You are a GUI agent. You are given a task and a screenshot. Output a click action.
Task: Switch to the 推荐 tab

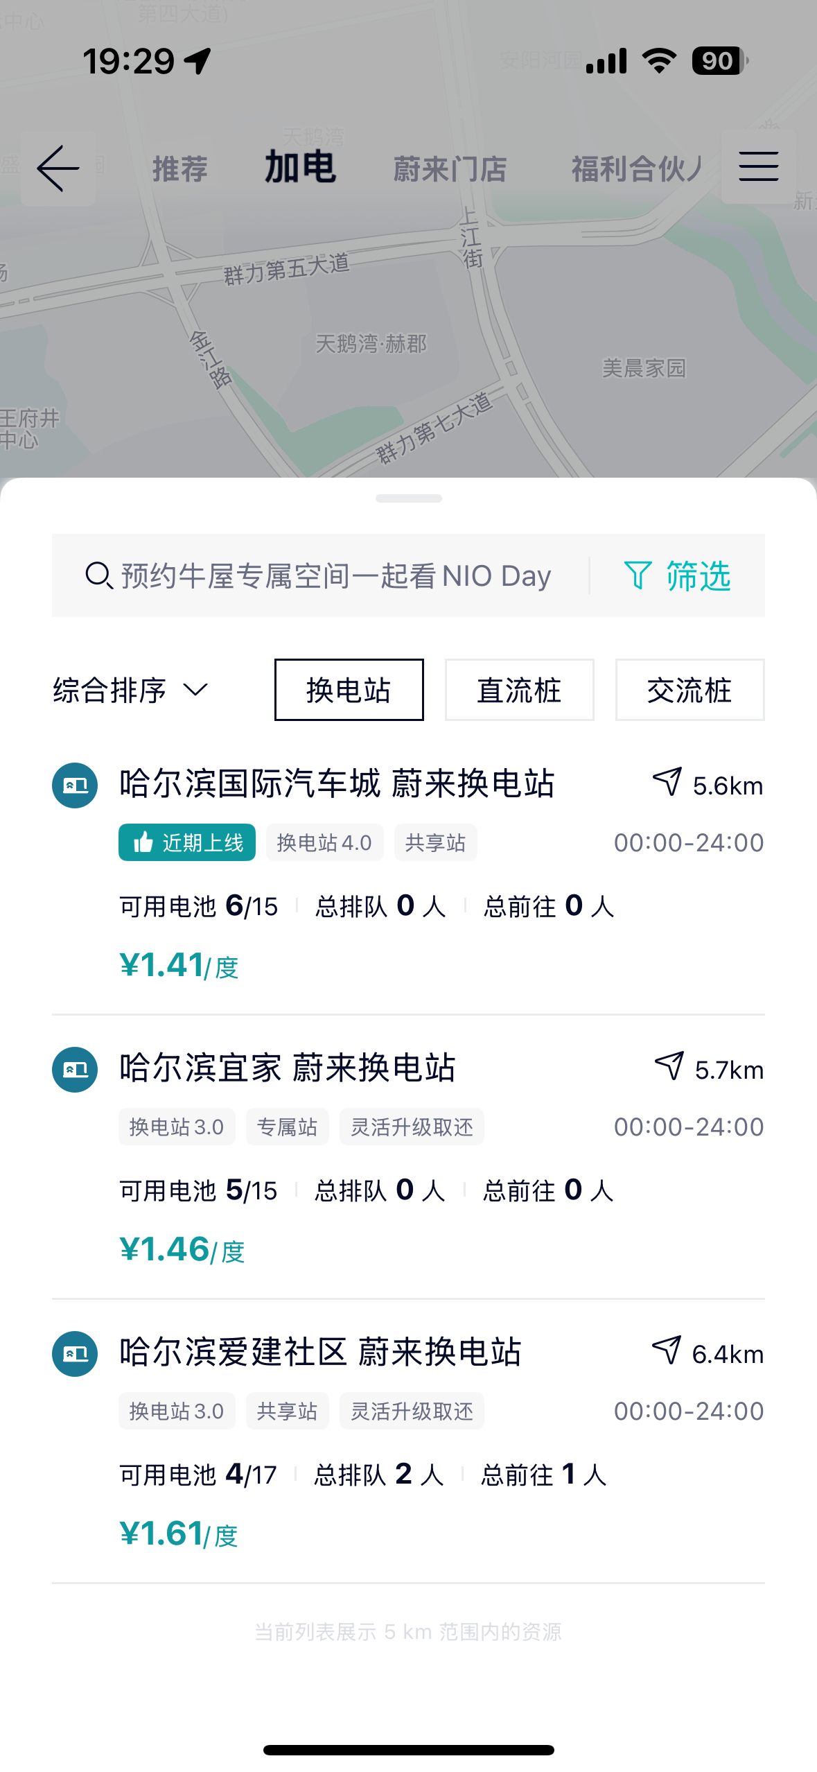point(180,169)
